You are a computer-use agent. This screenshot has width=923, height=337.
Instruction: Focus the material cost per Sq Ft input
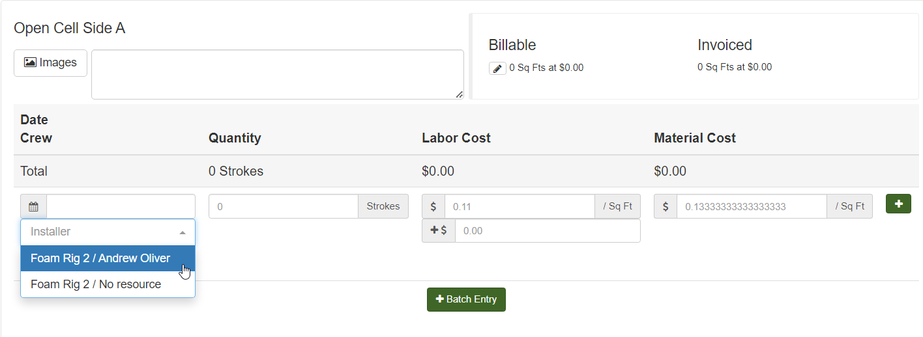point(752,206)
